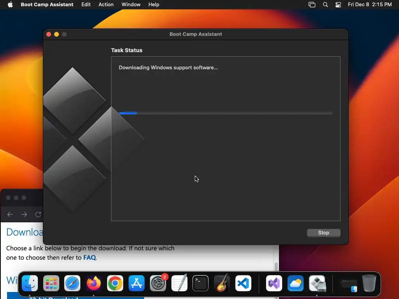Close the Boot Camp Assistant window
Image resolution: width=399 pixels, height=299 pixels.
coord(49,34)
